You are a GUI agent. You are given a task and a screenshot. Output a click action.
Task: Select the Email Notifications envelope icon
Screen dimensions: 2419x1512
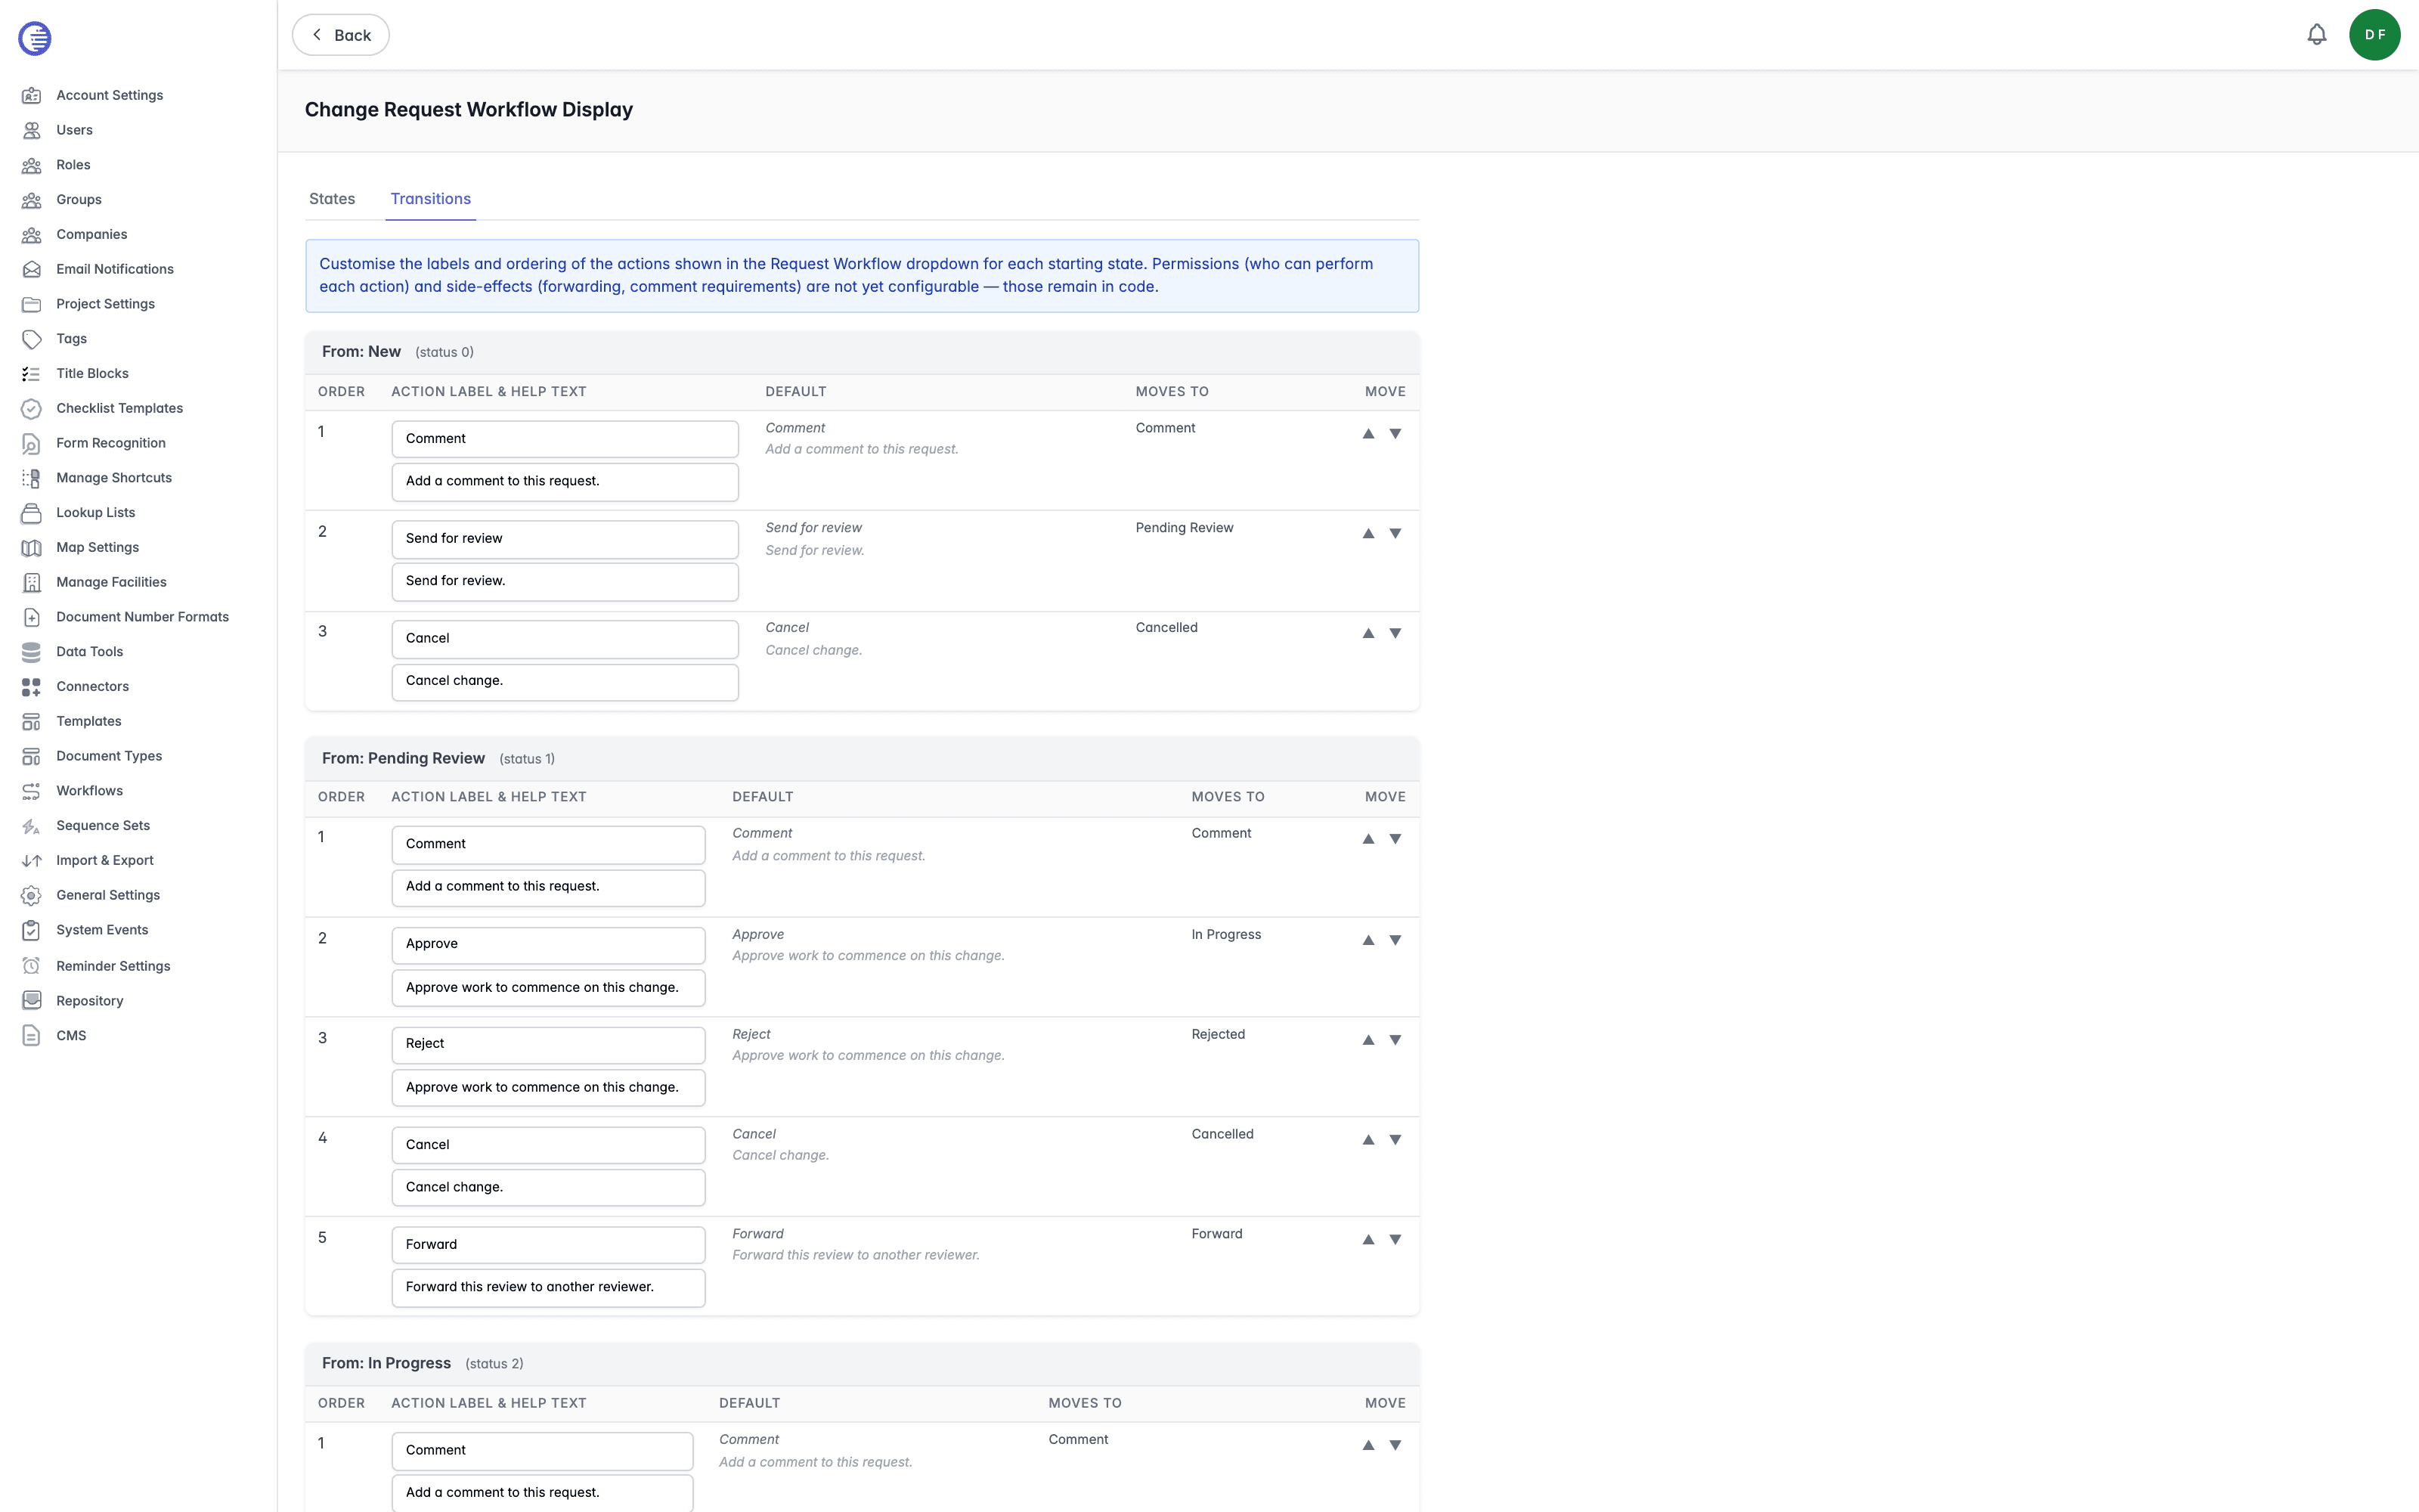pyautogui.click(x=32, y=269)
